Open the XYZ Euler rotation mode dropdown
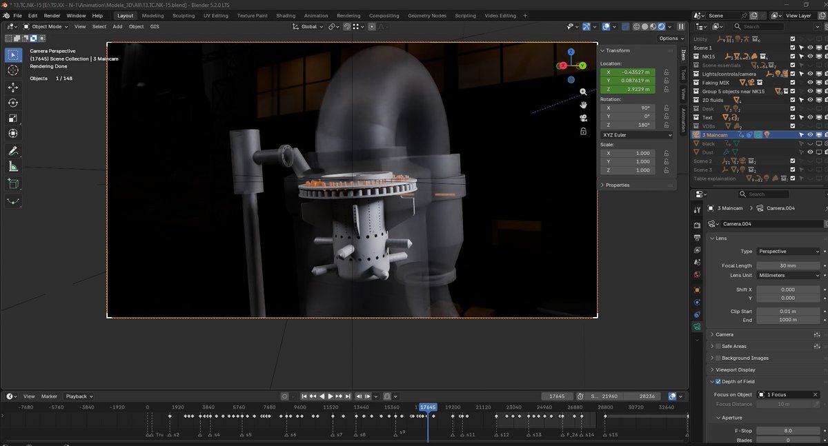828x446 pixels. (636, 135)
